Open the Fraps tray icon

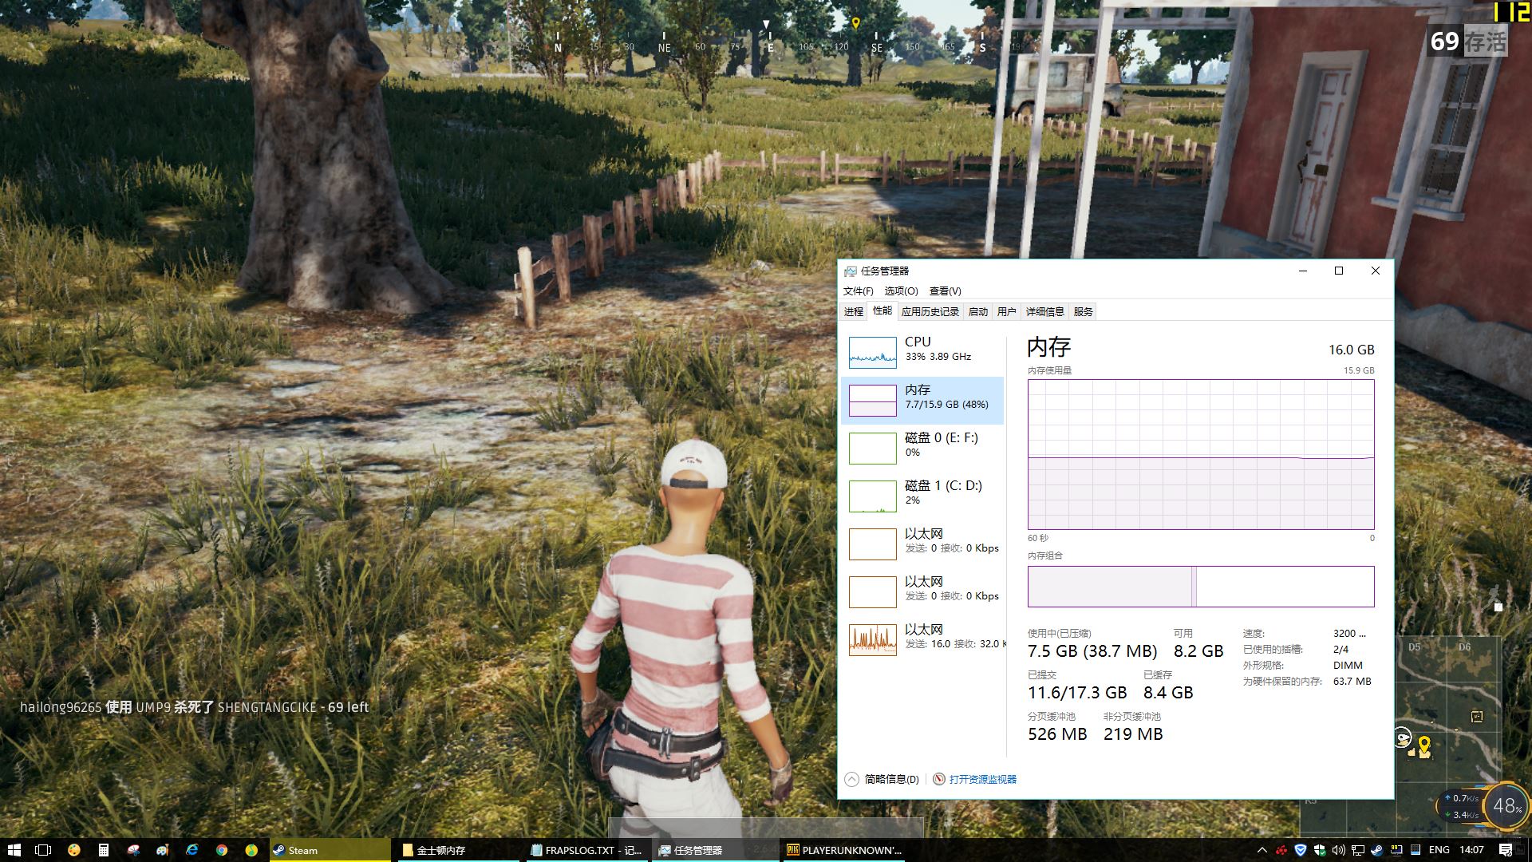click(1396, 850)
